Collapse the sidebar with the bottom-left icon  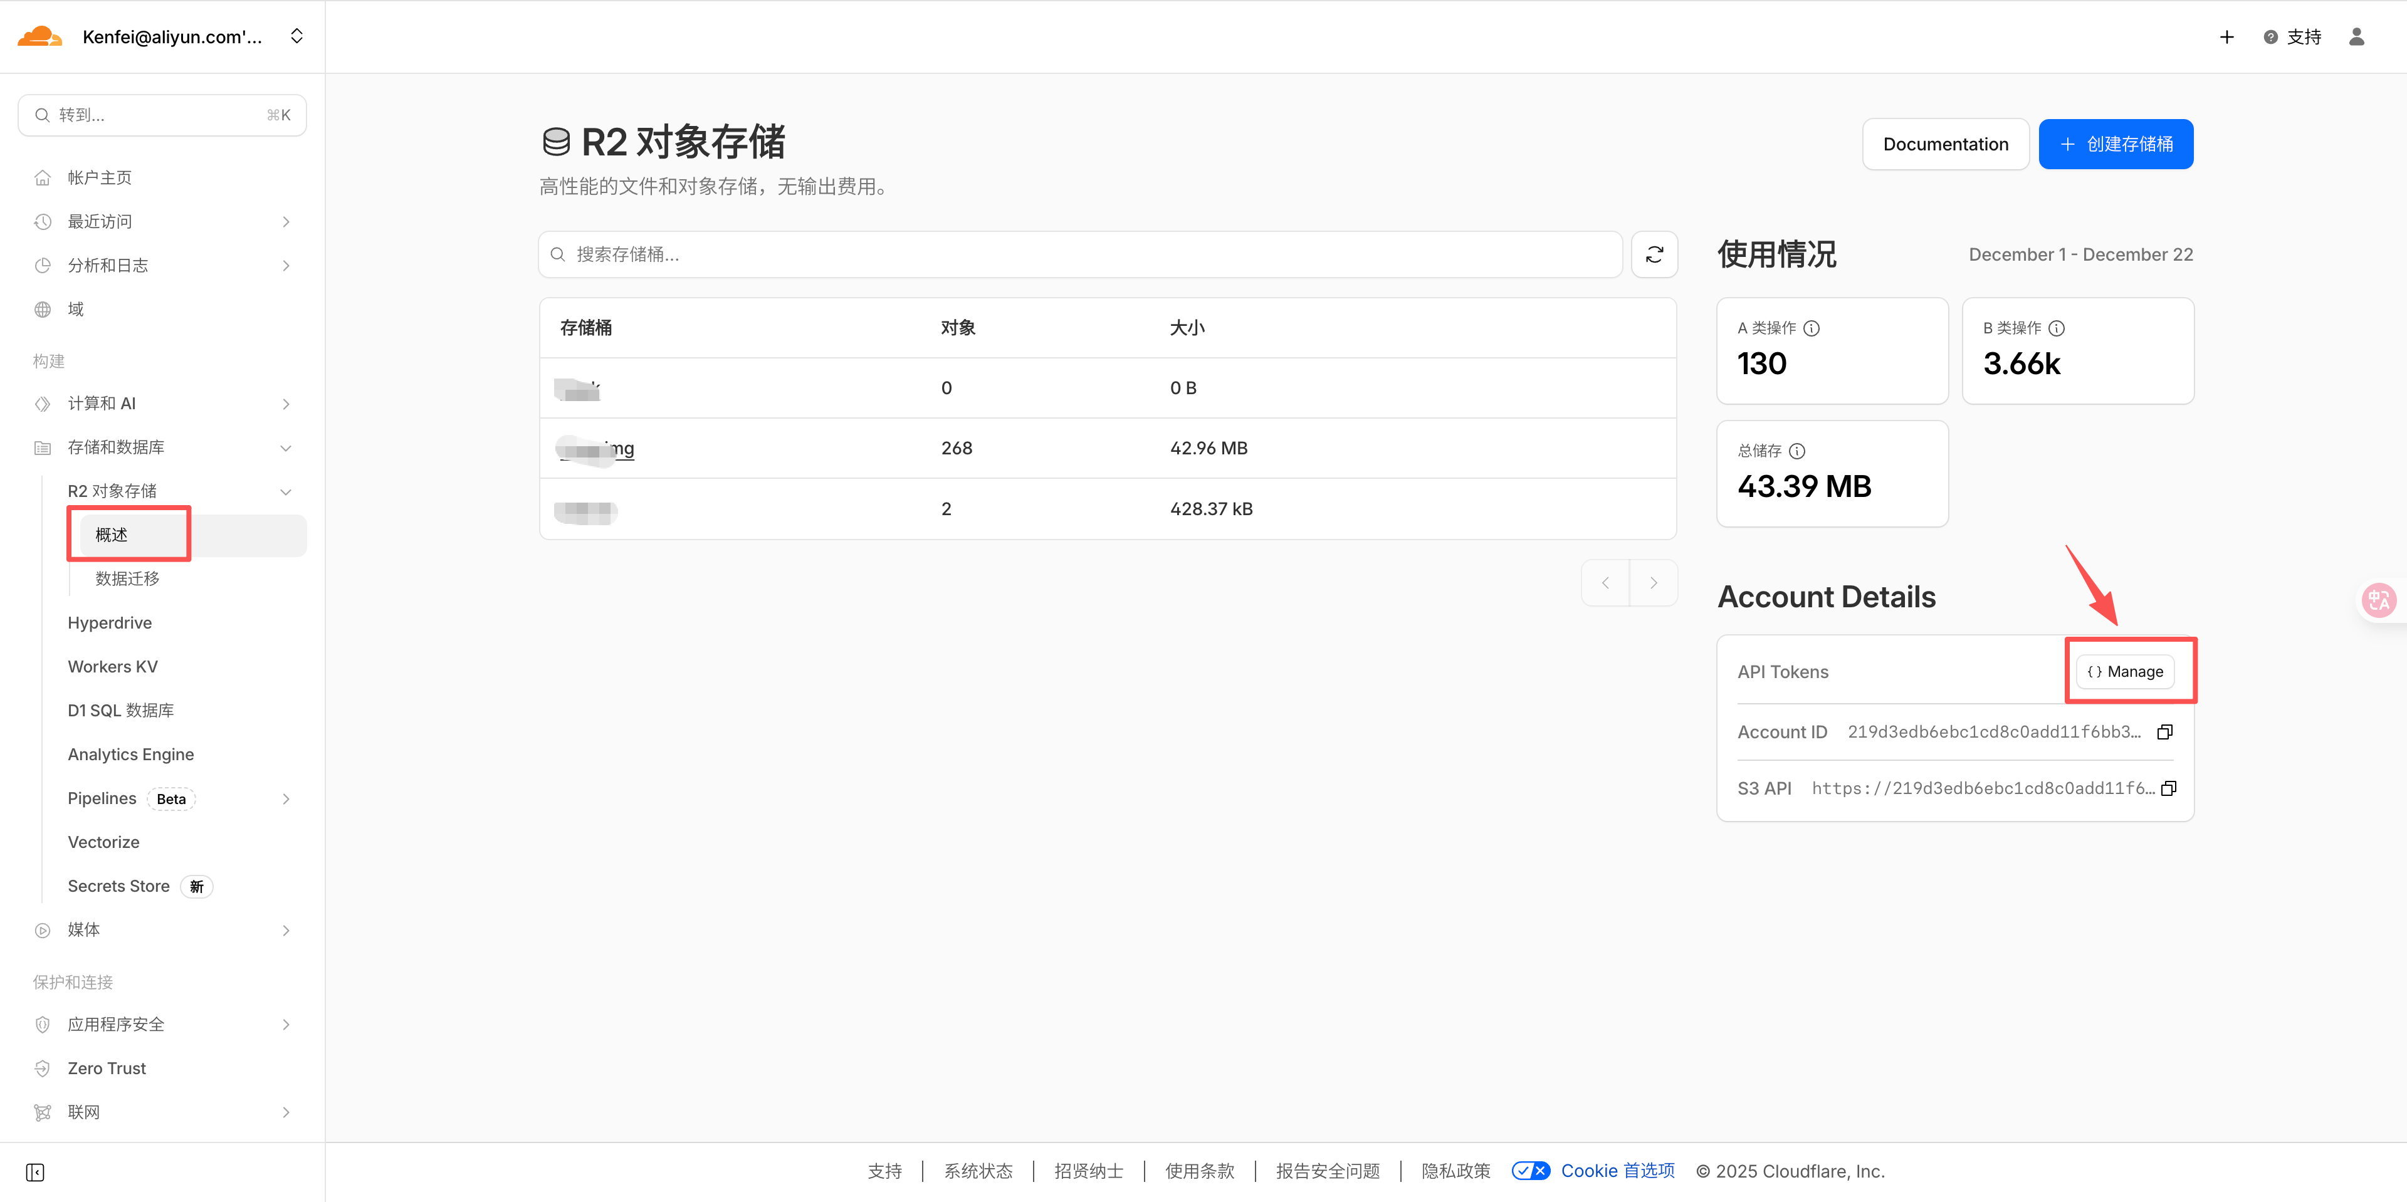[x=36, y=1172]
